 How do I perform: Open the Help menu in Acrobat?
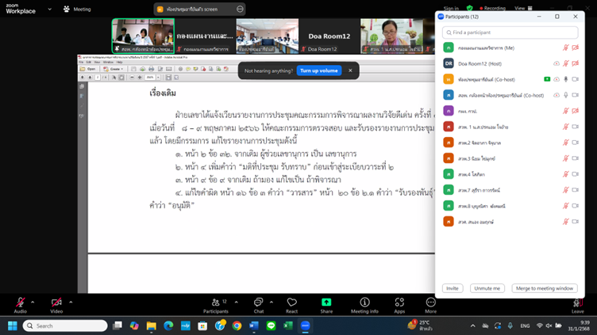pos(119,62)
